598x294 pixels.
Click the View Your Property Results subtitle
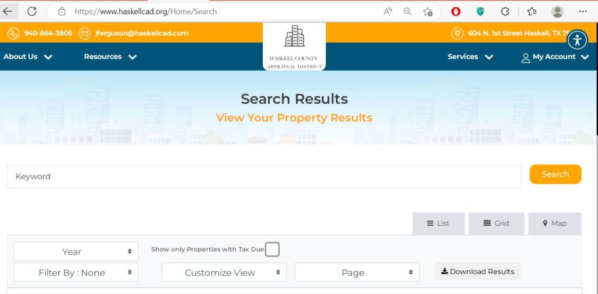point(294,118)
